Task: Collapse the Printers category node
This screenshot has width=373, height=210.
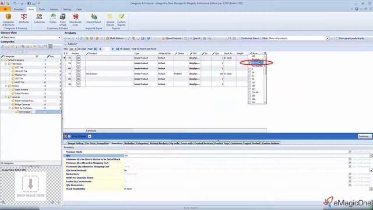Action: (6, 86)
